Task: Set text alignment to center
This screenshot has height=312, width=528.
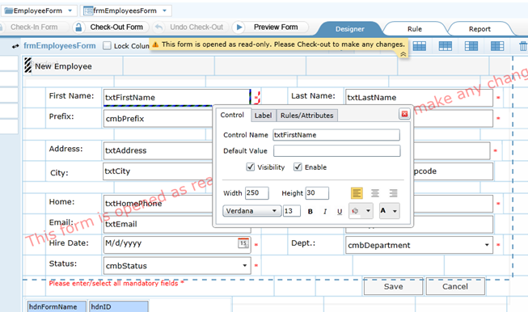Action: 375,193
